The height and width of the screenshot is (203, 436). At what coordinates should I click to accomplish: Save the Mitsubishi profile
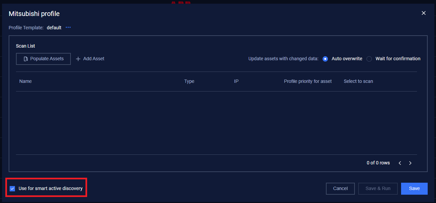[x=414, y=188]
